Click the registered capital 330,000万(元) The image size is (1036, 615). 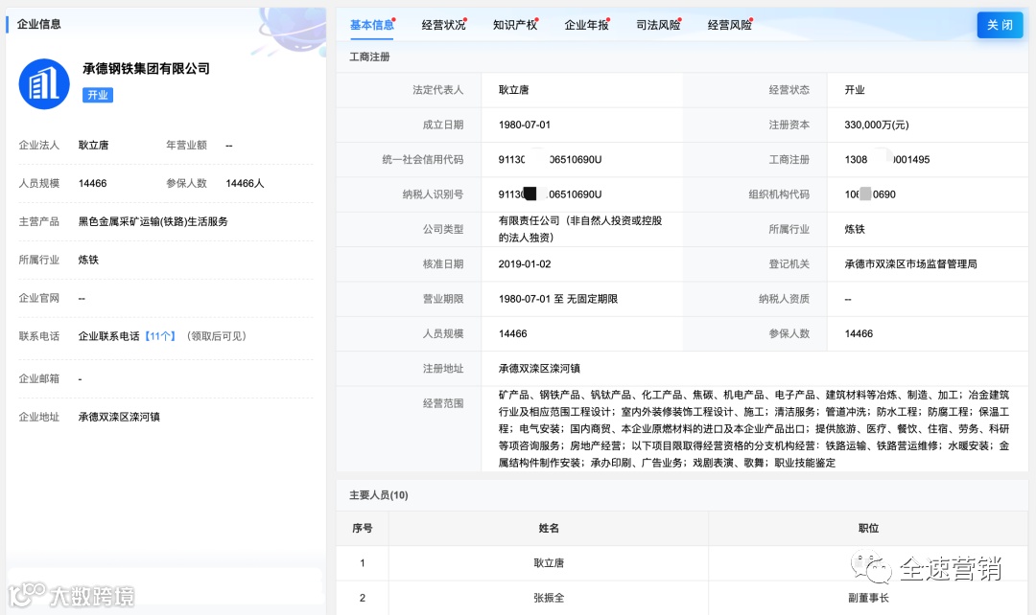pos(876,125)
